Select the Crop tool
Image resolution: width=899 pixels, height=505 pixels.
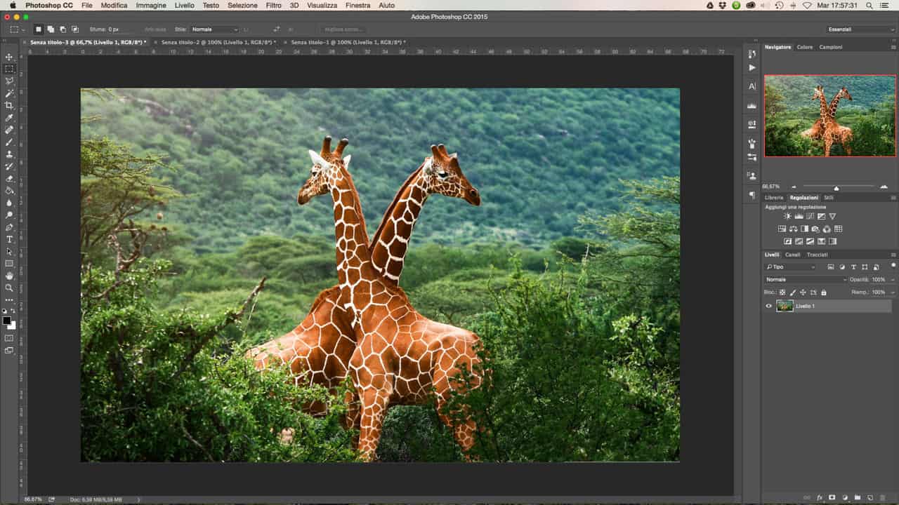[9, 106]
